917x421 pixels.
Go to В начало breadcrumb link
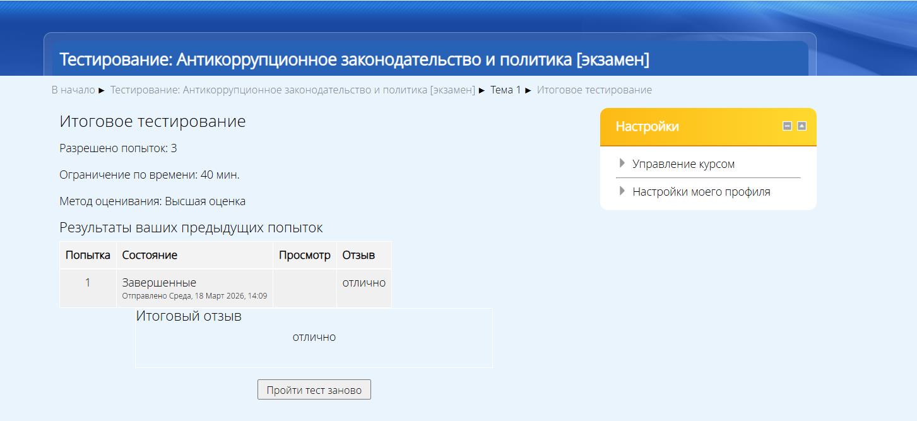(73, 90)
